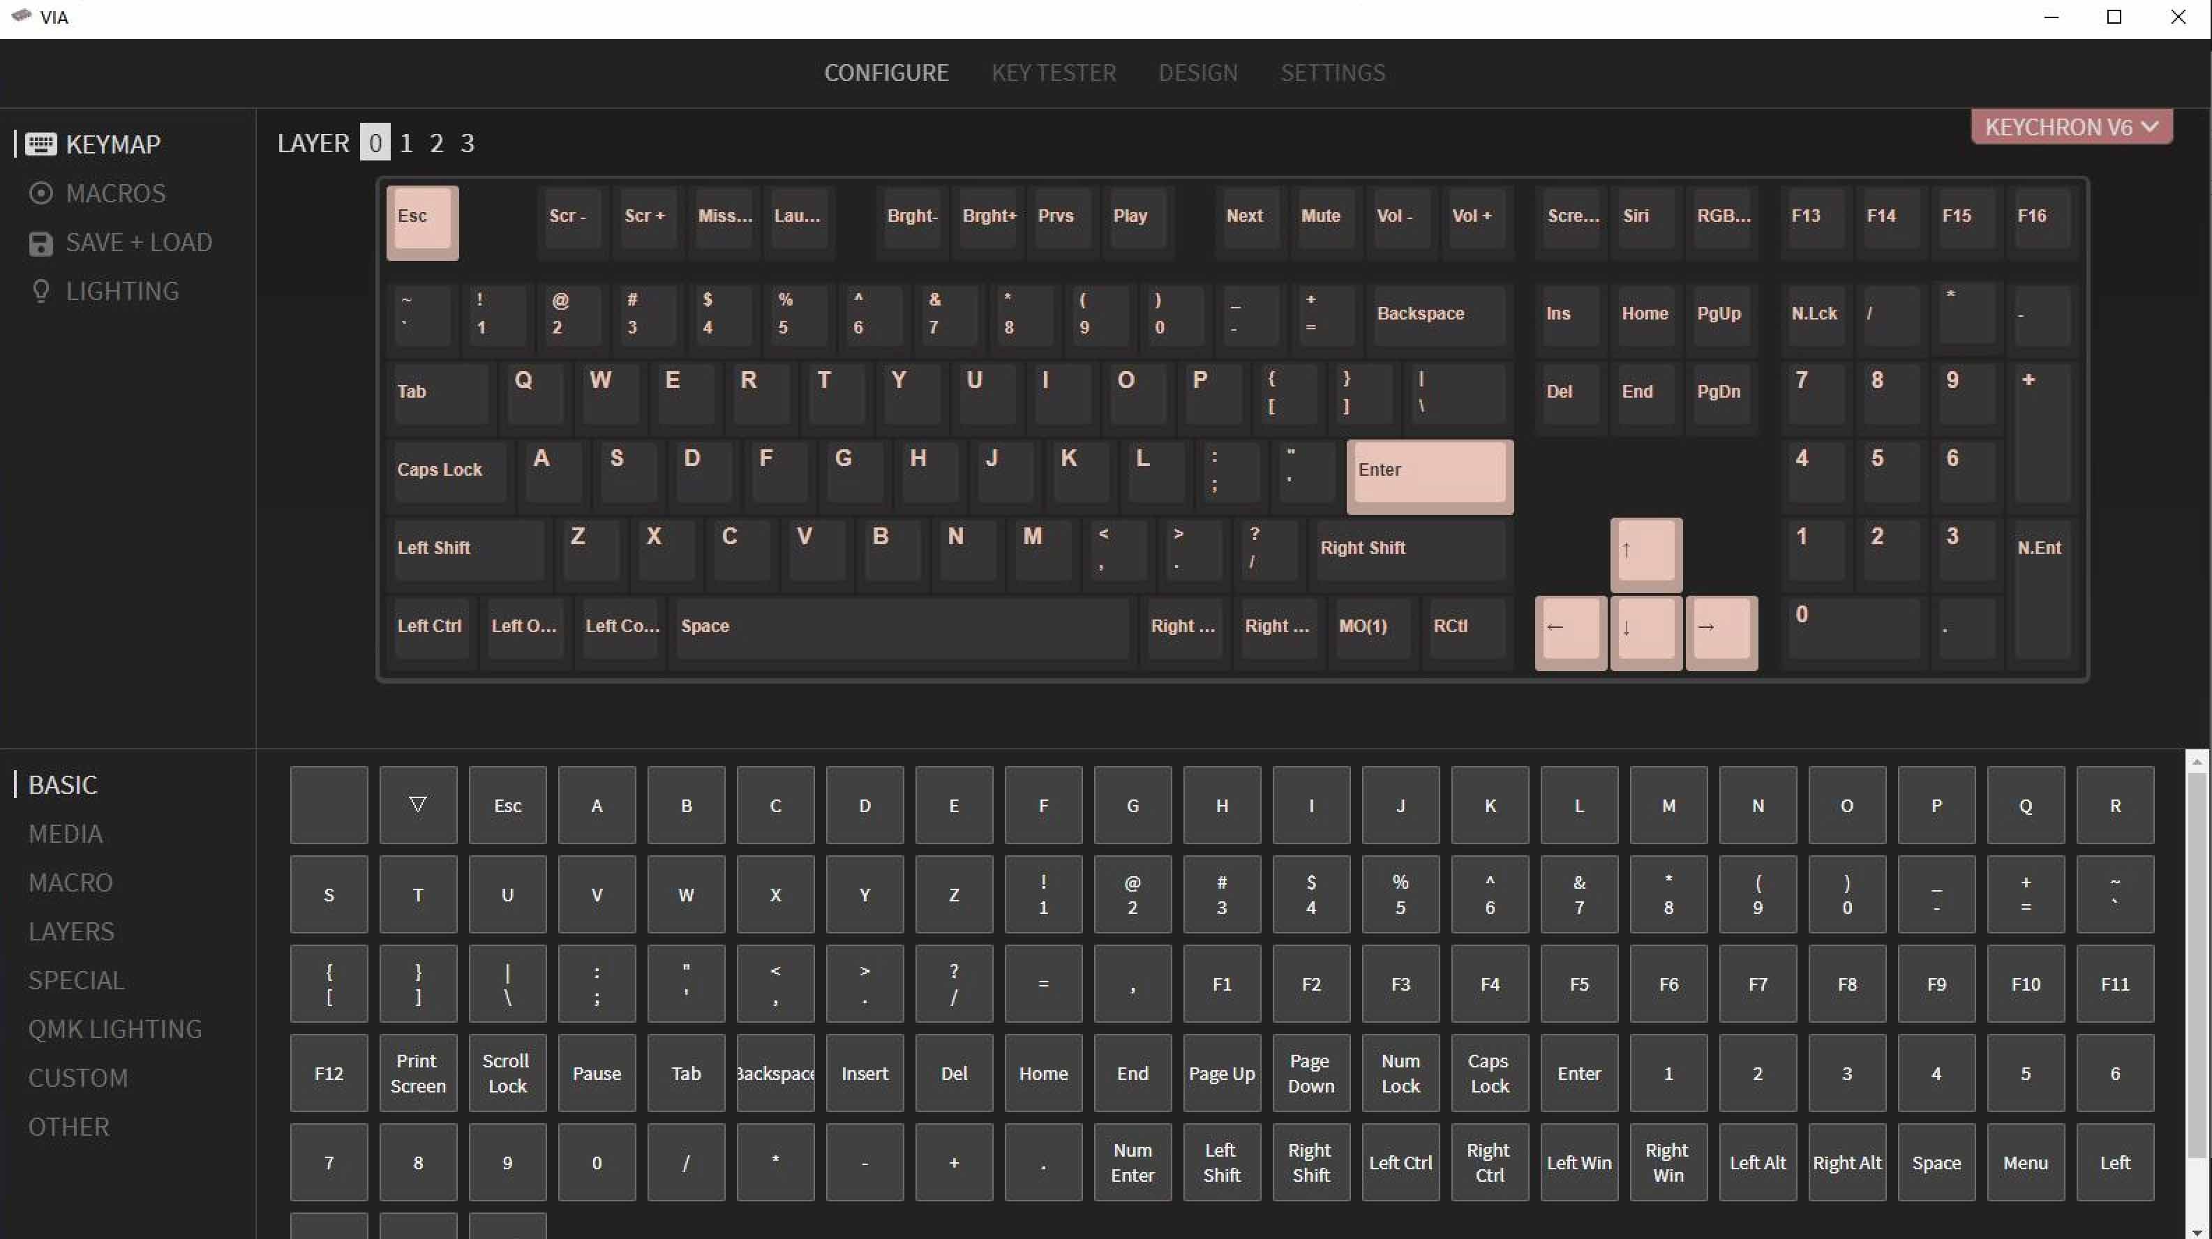Click the SAVE + LOAD panel icon
The image size is (2212, 1239).
[x=40, y=241]
